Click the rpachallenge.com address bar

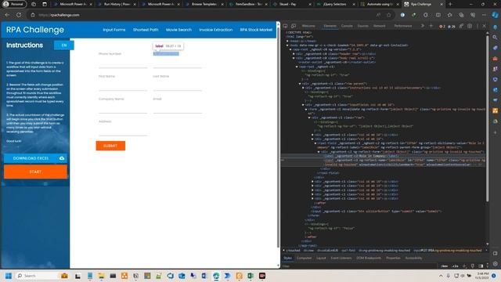(x=204, y=15)
